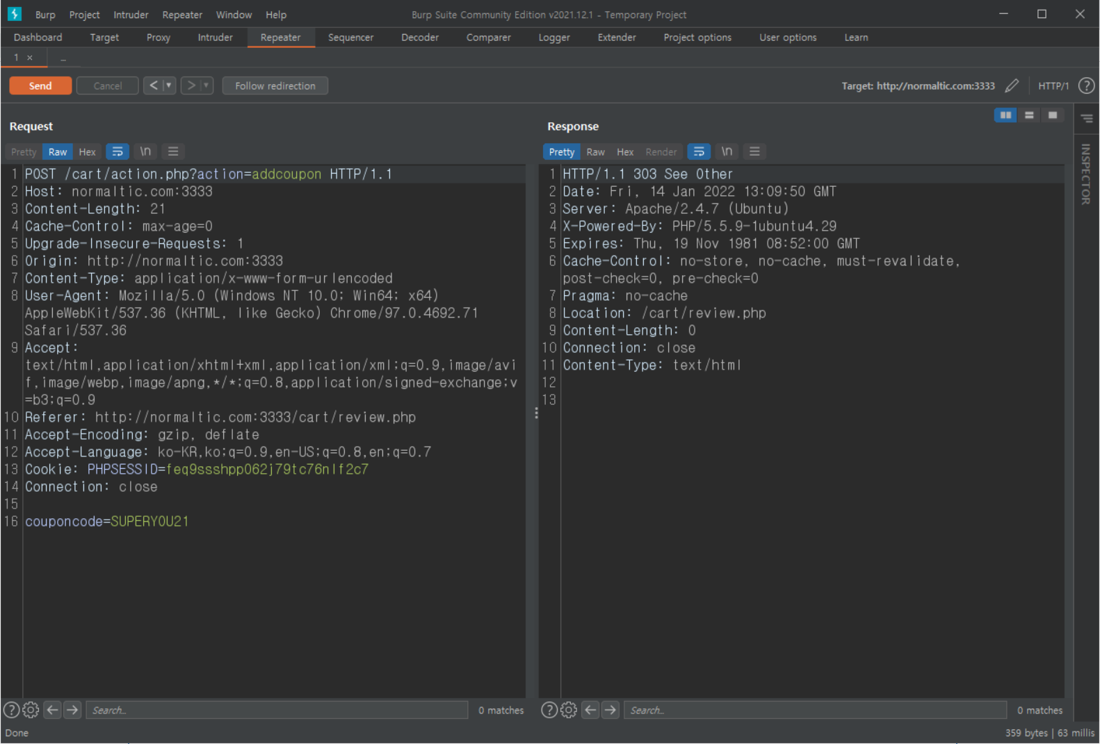
Task: Go to previous match in Request search
Action: (x=52, y=710)
